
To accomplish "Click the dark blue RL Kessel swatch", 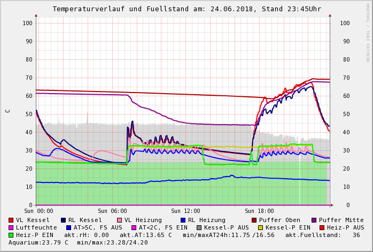I will (63, 220).
